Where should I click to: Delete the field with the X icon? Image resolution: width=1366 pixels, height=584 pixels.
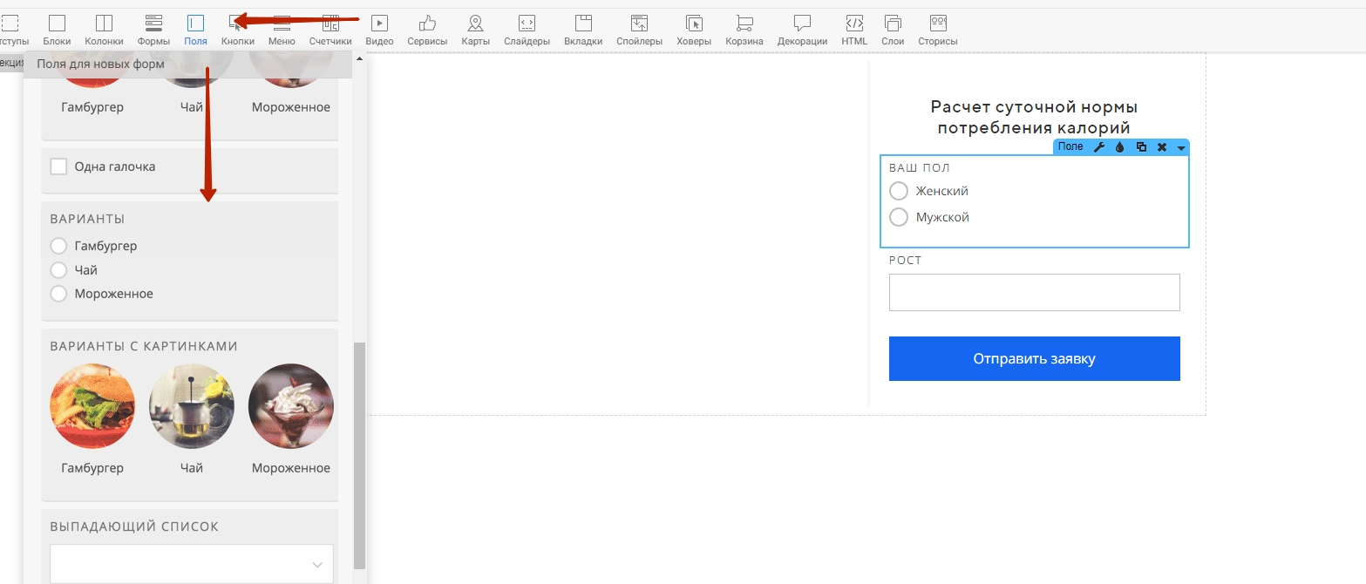[1161, 147]
